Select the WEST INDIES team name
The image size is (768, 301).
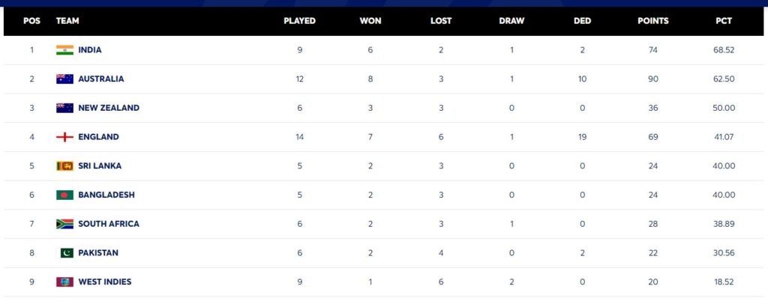(105, 282)
